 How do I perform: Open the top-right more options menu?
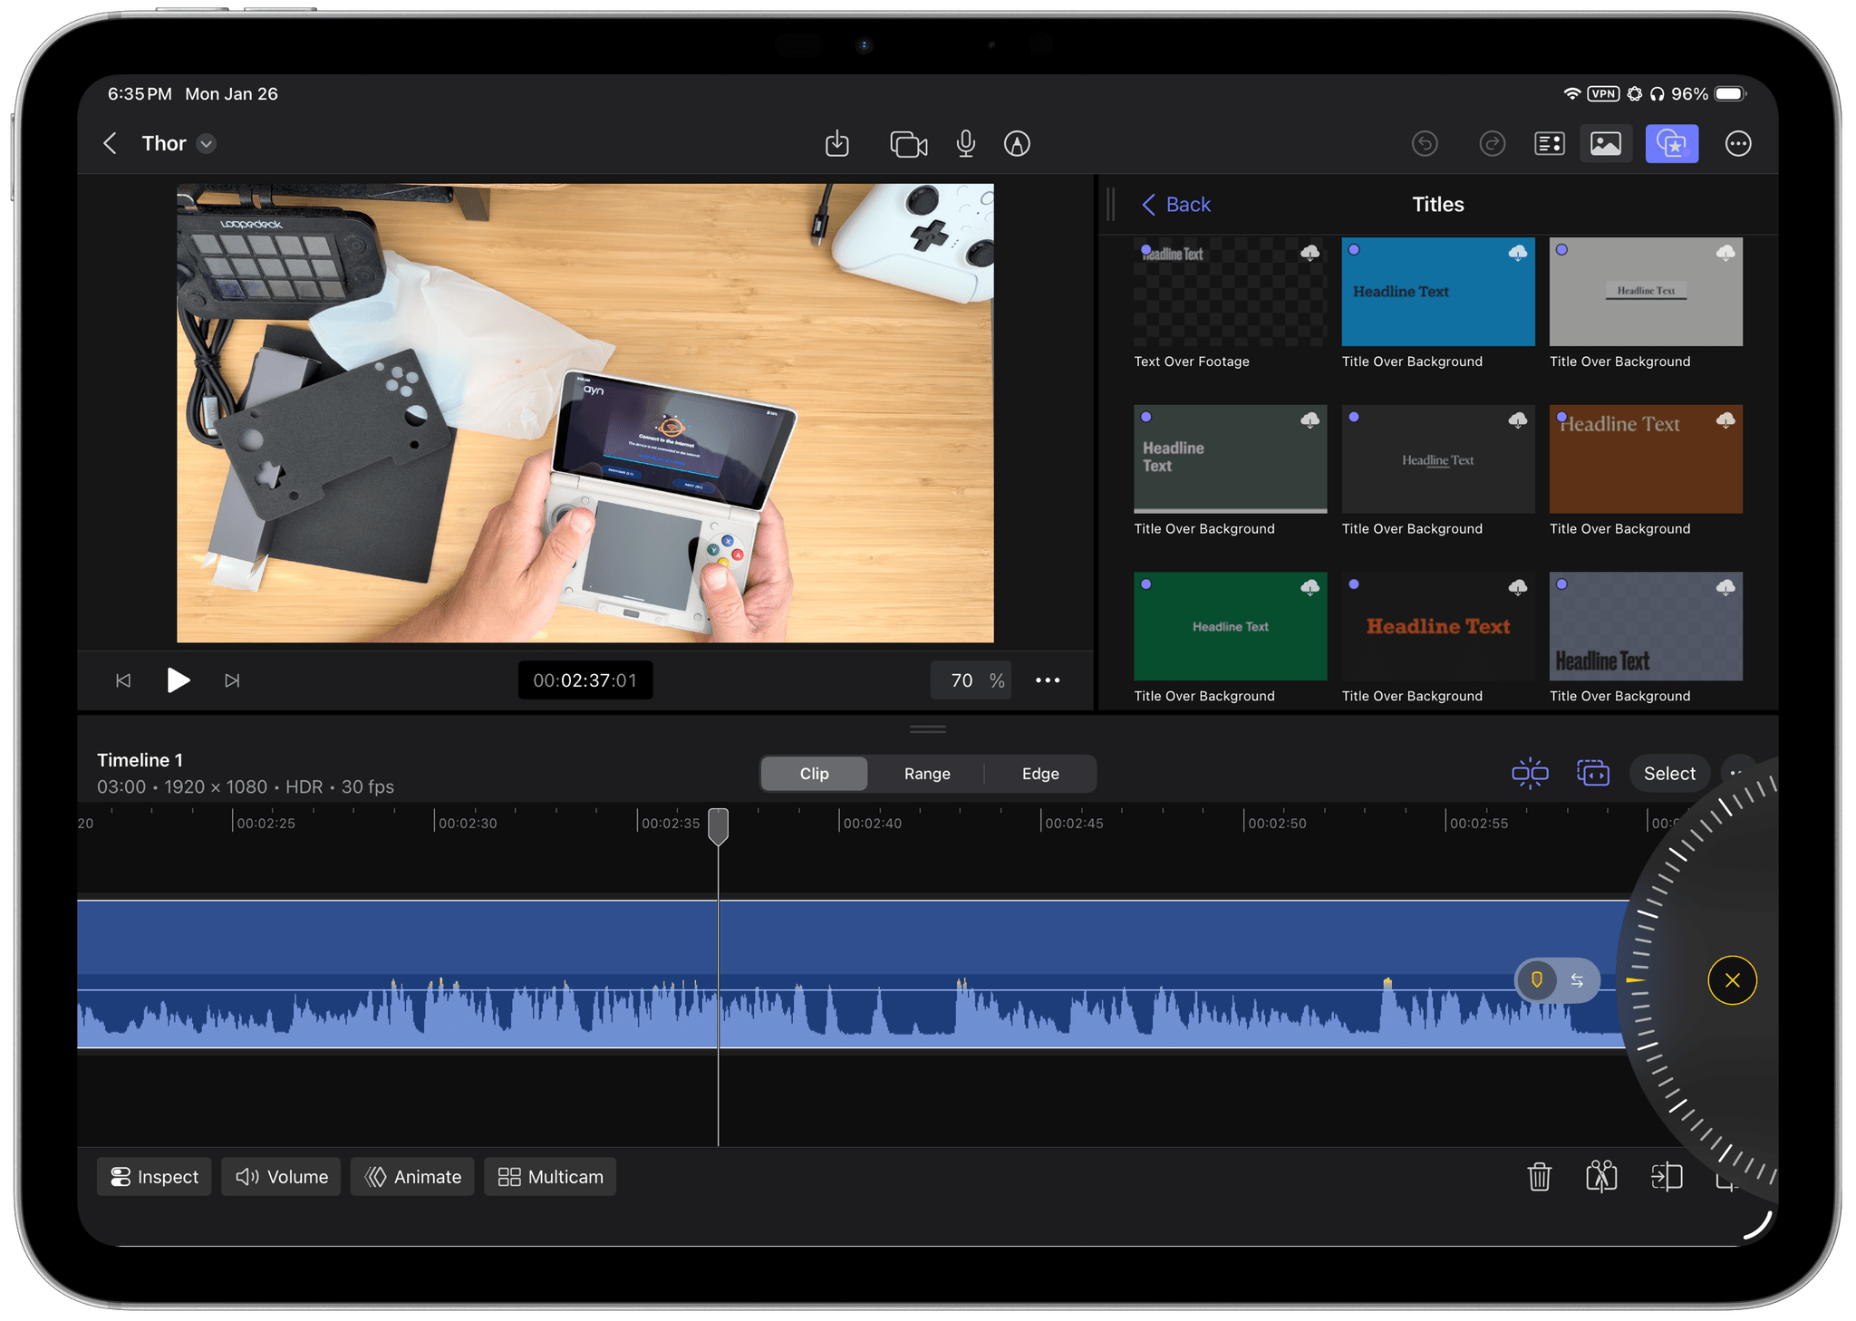pyautogui.click(x=1737, y=143)
